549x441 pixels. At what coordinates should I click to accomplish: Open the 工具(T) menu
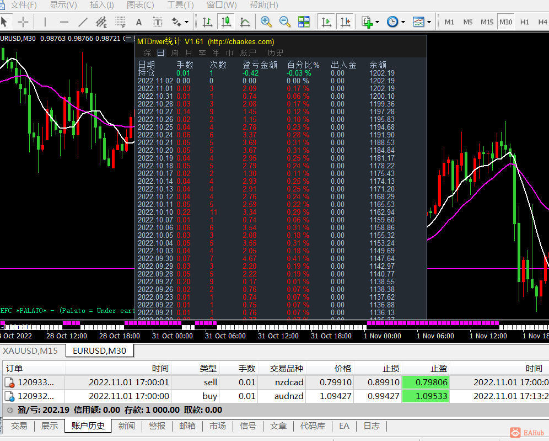click(180, 5)
